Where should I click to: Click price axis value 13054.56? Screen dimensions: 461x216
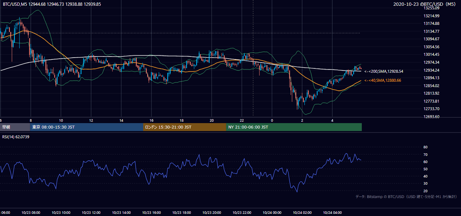[431, 47]
